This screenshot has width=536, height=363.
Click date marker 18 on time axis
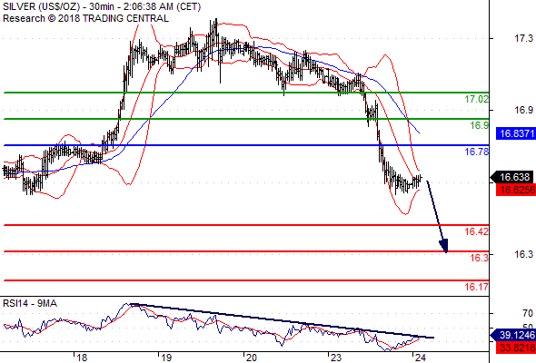point(82,358)
